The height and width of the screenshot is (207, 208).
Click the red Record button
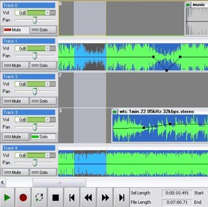(x=23, y=198)
